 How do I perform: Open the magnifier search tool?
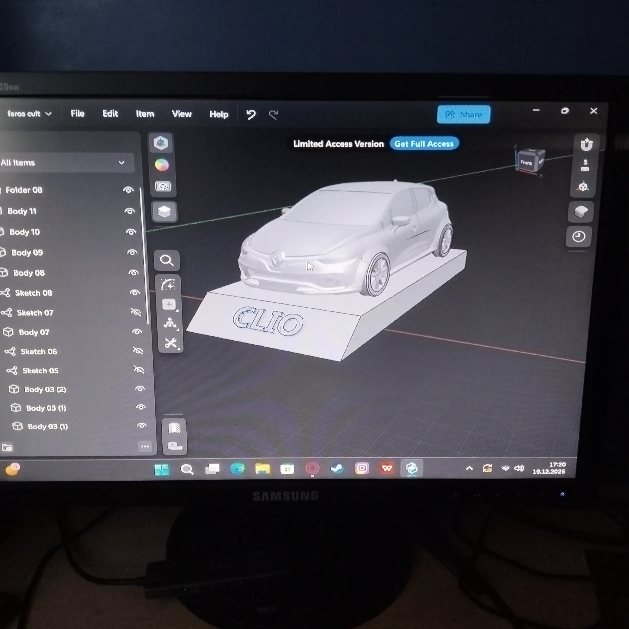[167, 261]
